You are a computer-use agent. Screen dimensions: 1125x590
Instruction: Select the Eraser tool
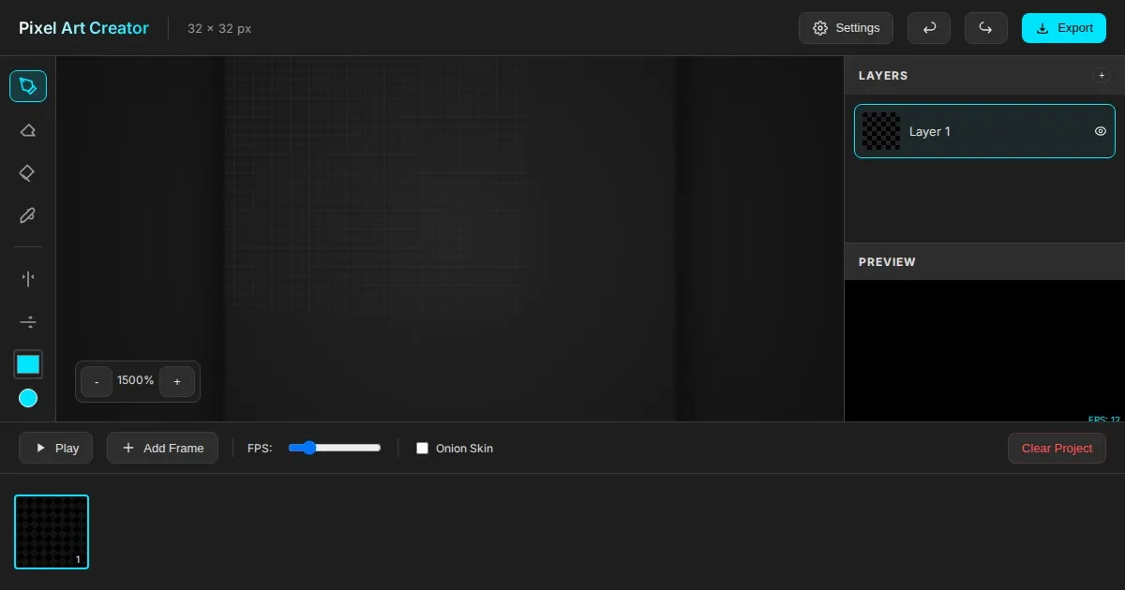pos(28,130)
